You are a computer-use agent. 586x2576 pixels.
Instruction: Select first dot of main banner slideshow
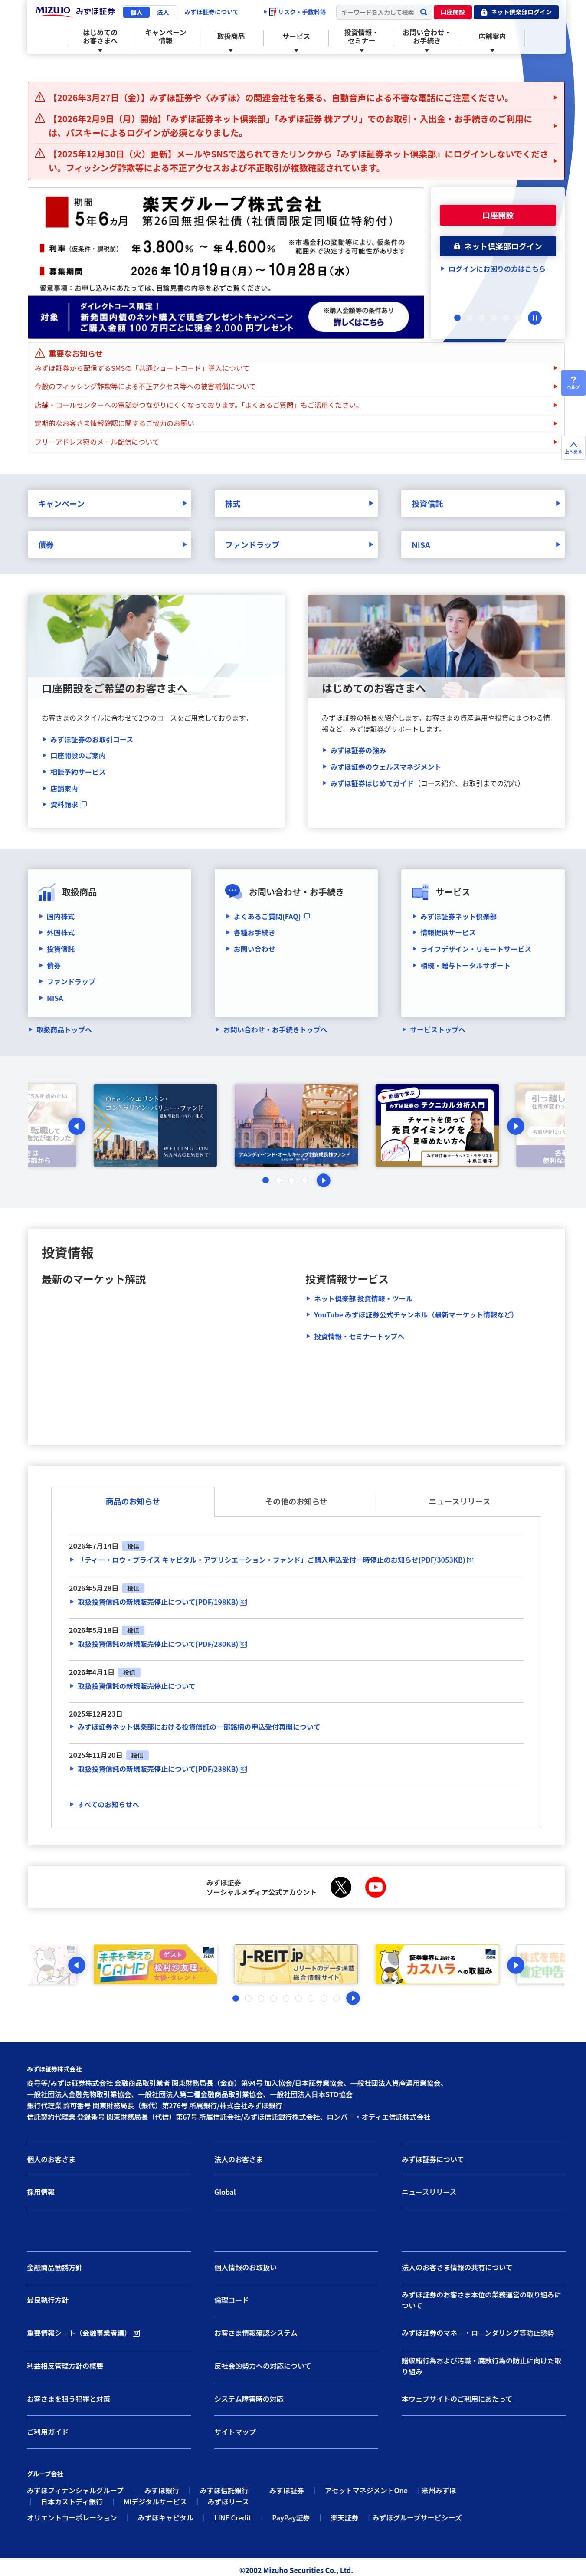457,317
